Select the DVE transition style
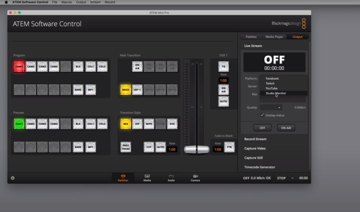Screen dimensions: 360x212 click(x=172, y=124)
